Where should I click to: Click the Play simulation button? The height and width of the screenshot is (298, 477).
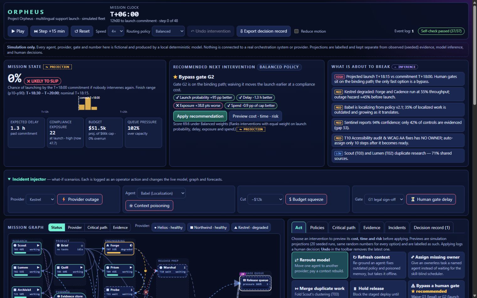coord(18,31)
